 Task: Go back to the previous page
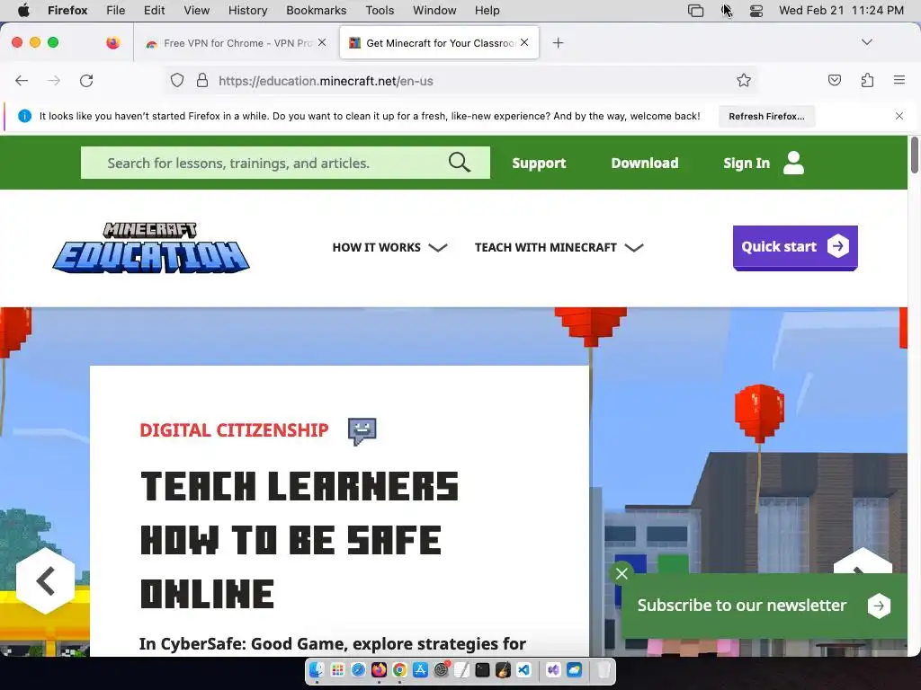pos(22,80)
